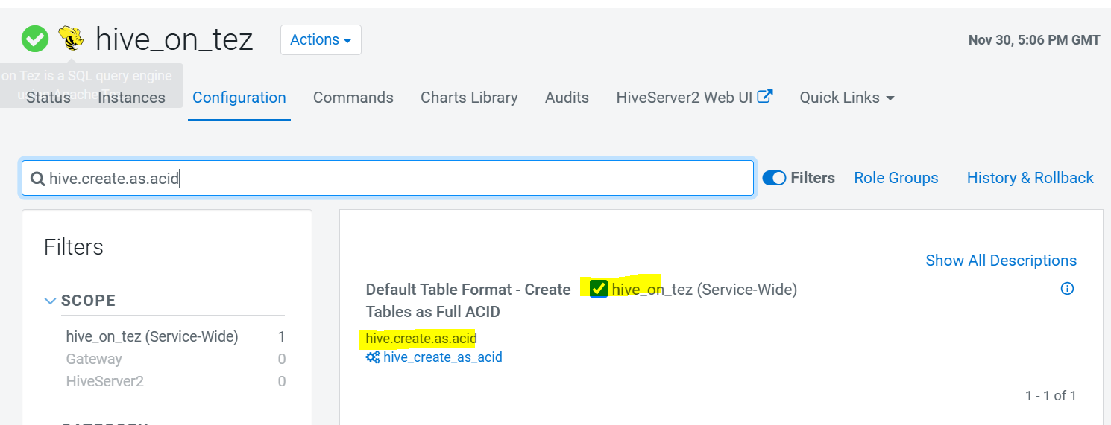Switch to the Status tab
This screenshot has height=425, width=1111.
tap(48, 98)
